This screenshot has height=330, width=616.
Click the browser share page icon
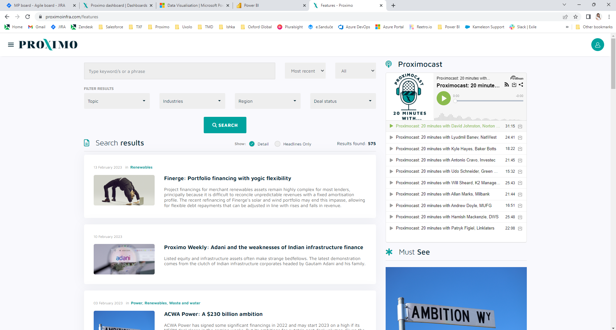[565, 17]
